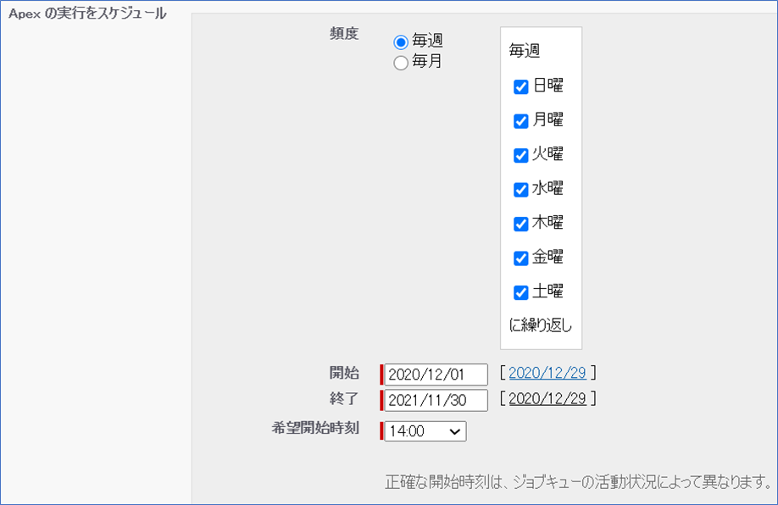Click the 2020/12/29 link beside 開始 field
Image resolution: width=778 pixels, height=505 pixels.
[547, 373]
